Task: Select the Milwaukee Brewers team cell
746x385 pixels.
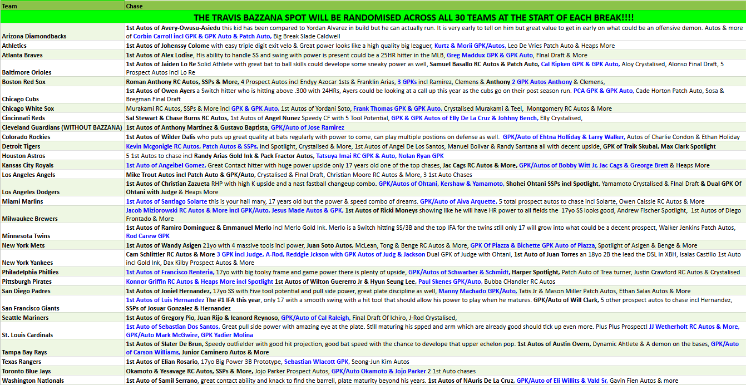Action: [62, 215]
